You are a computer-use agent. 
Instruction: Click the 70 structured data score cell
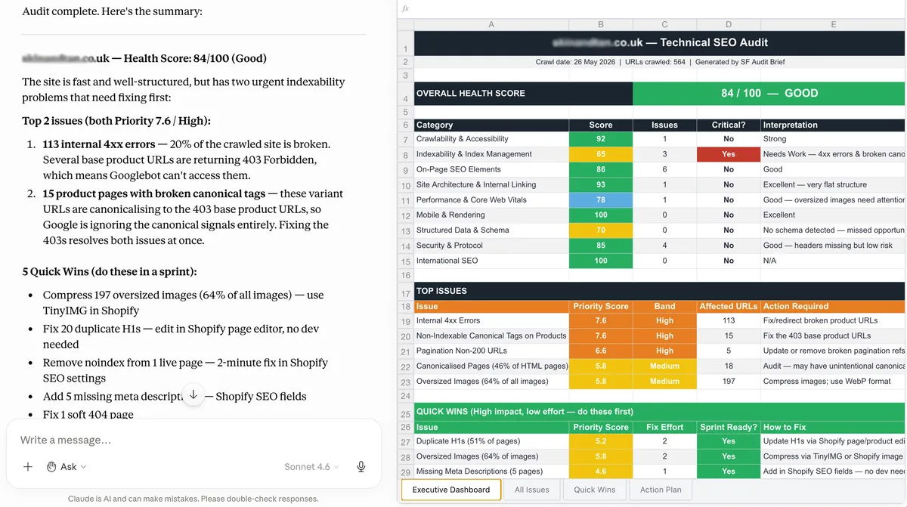pos(601,230)
